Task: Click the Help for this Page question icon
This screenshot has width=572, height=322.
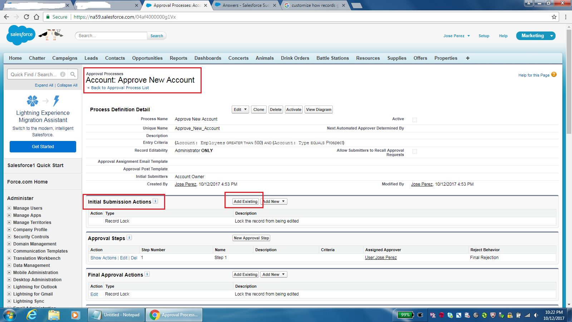Action: pyautogui.click(x=554, y=74)
